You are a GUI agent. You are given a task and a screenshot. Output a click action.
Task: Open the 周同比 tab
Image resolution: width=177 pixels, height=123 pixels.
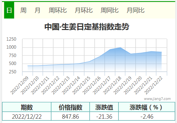click(x=109, y=10)
